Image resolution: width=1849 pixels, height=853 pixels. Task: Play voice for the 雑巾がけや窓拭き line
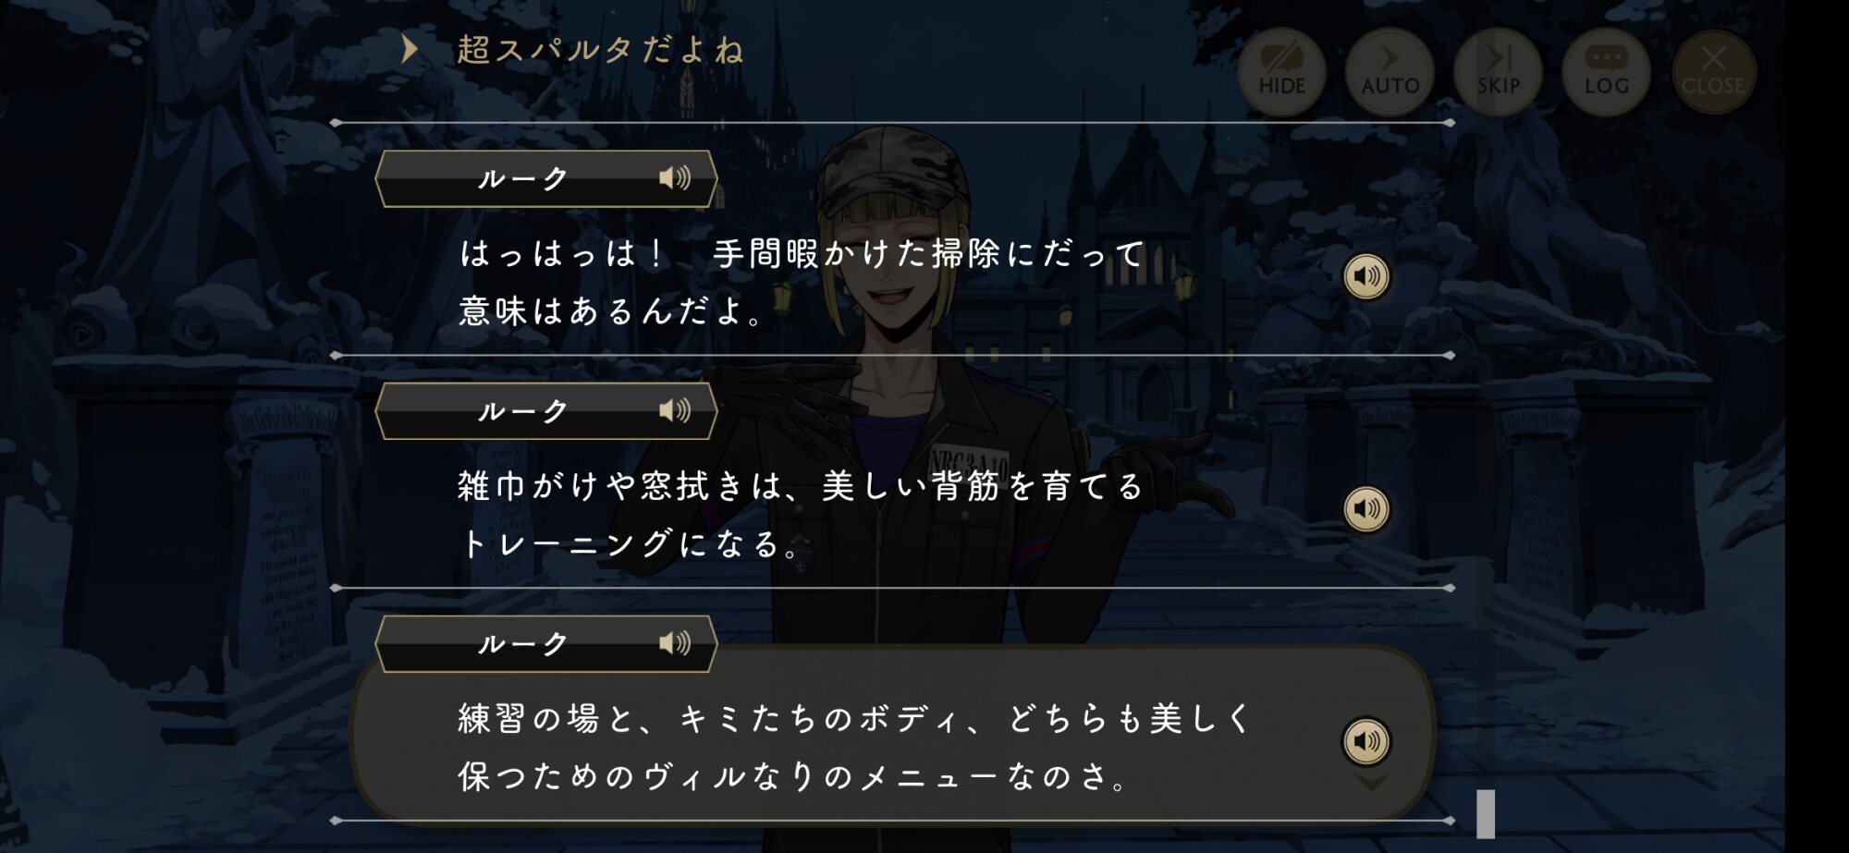pos(1366,509)
